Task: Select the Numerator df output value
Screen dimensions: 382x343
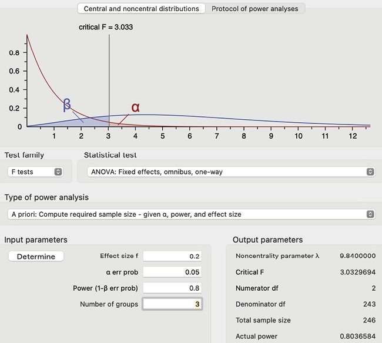Action: click(372, 288)
